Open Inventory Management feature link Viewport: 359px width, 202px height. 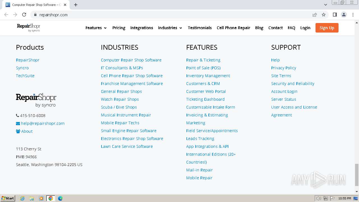click(208, 76)
